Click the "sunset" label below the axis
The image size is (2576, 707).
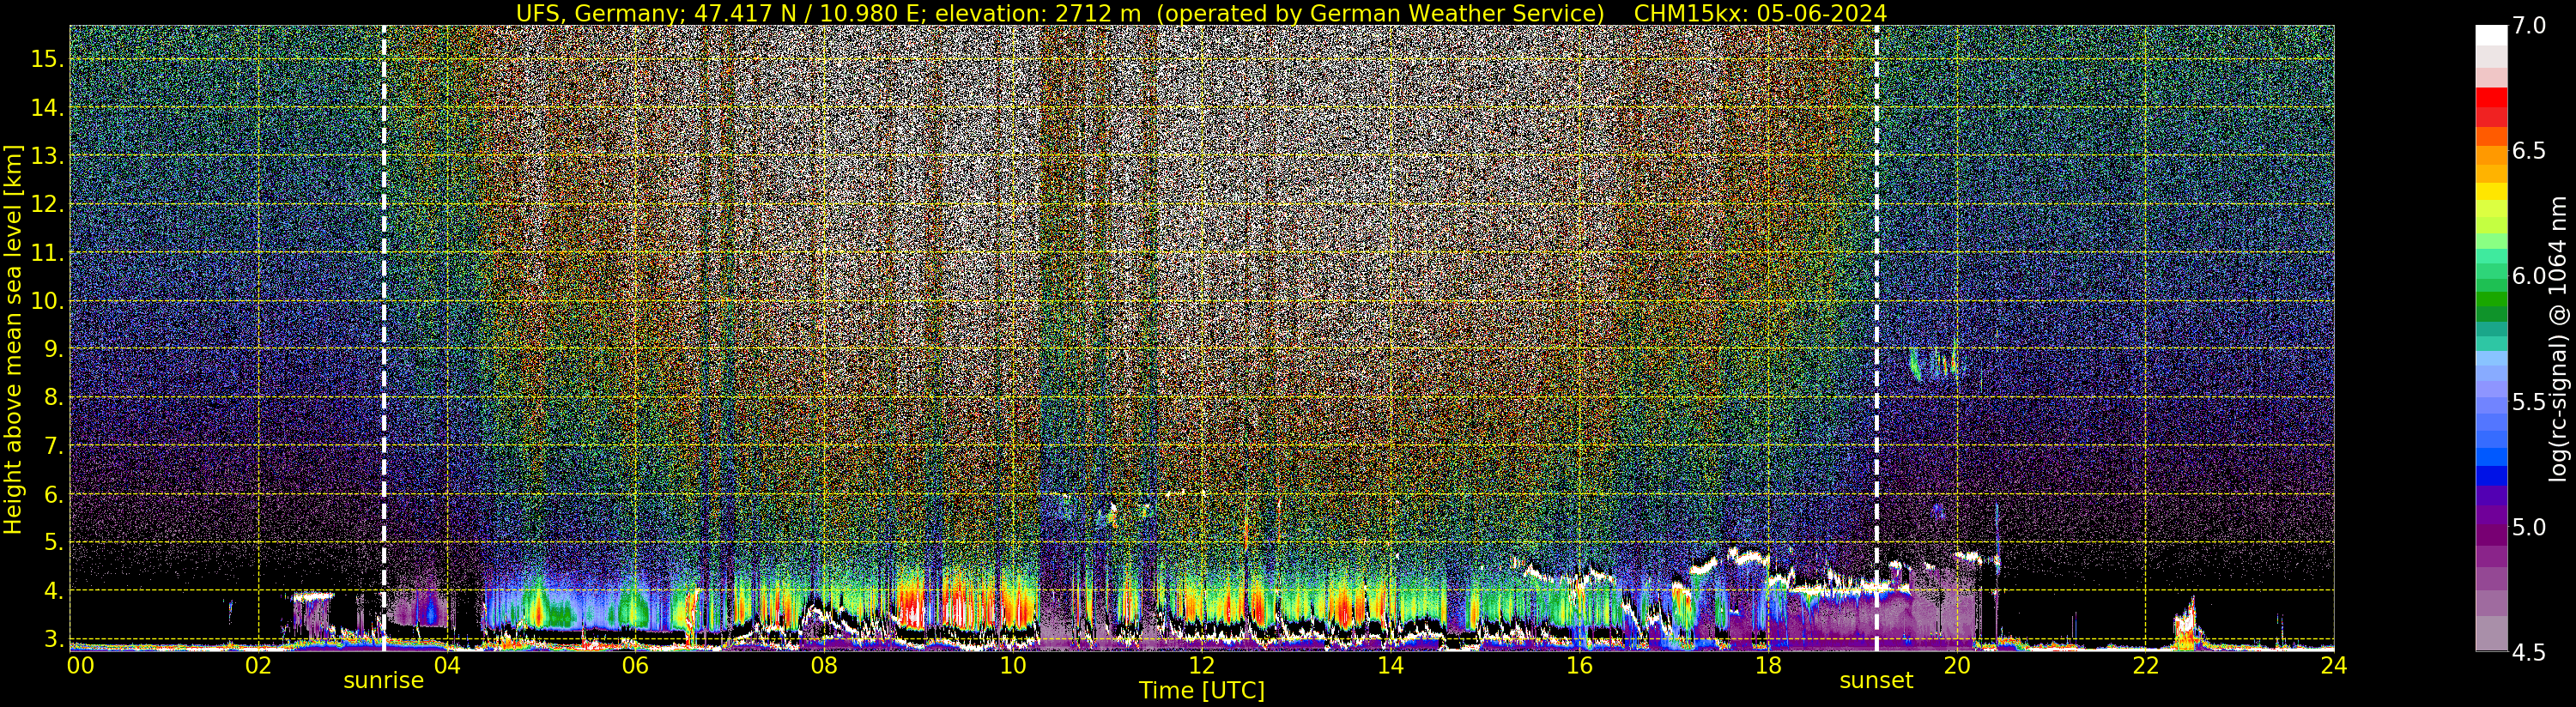[1876, 681]
